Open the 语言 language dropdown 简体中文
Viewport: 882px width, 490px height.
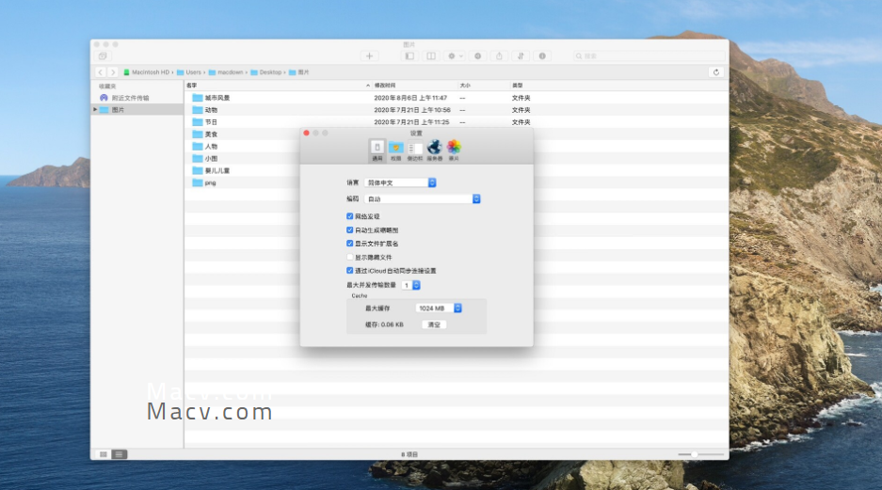[x=400, y=182]
